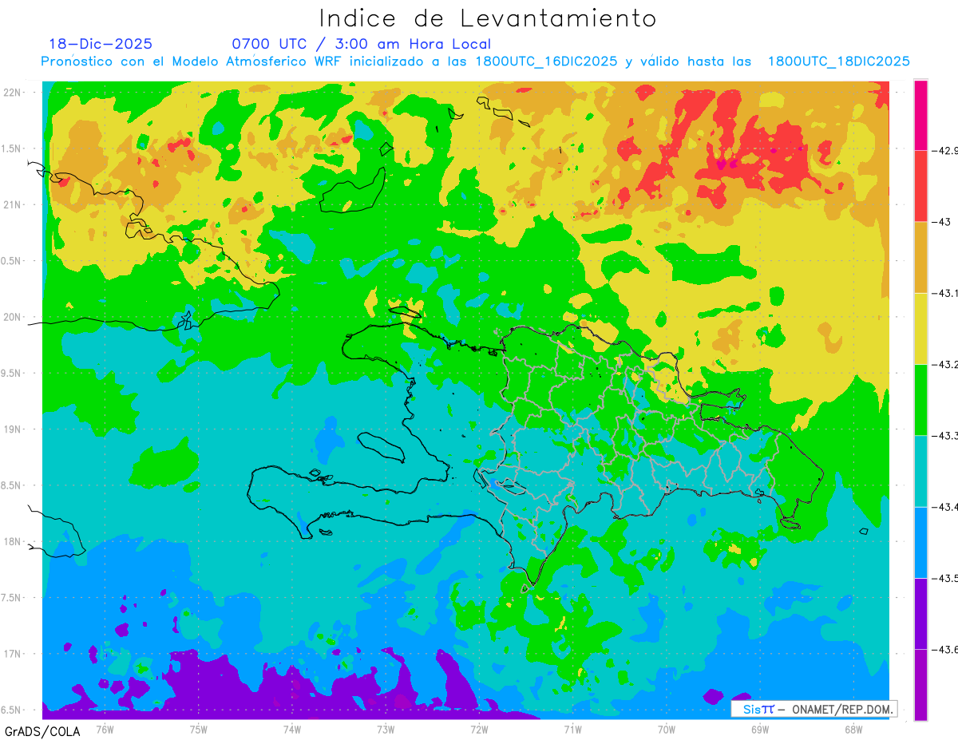958x740 pixels.
Task: Click the 17N latitude label
Action: [12, 654]
